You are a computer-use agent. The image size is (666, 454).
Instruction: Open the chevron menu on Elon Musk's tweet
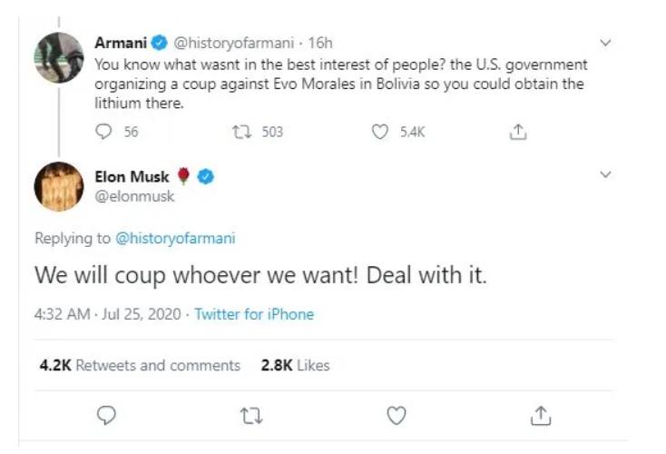pyautogui.click(x=607, y=173)
